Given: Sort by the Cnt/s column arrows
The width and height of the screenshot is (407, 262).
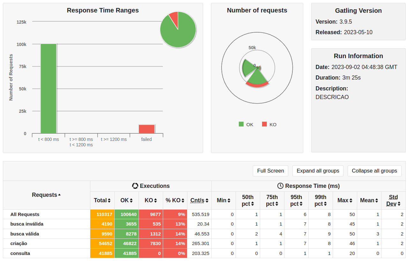Looking at the screenshot, I should point(207,201).
